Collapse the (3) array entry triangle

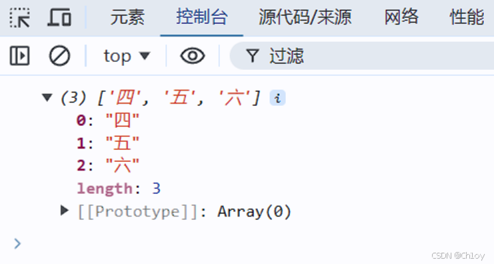(x=47, y=97)
